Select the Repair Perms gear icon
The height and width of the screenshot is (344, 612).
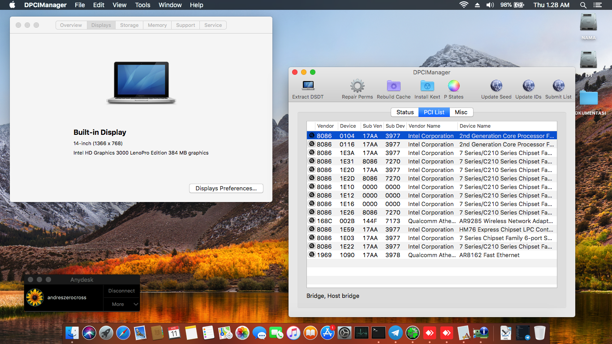(357, 86)
